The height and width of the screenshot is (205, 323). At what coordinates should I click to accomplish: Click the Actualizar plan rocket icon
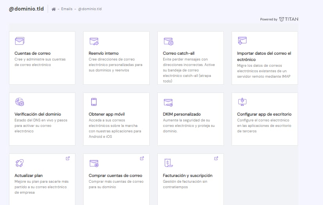click(20, 163)
